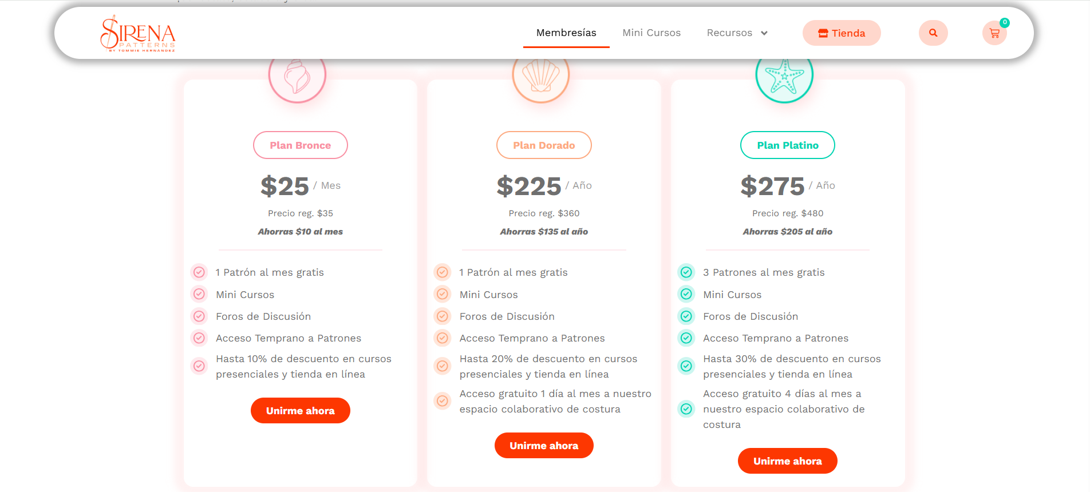Click the starfish Platino icon
This screenshot has width=1090, height=492.
[x=784, y=77]
